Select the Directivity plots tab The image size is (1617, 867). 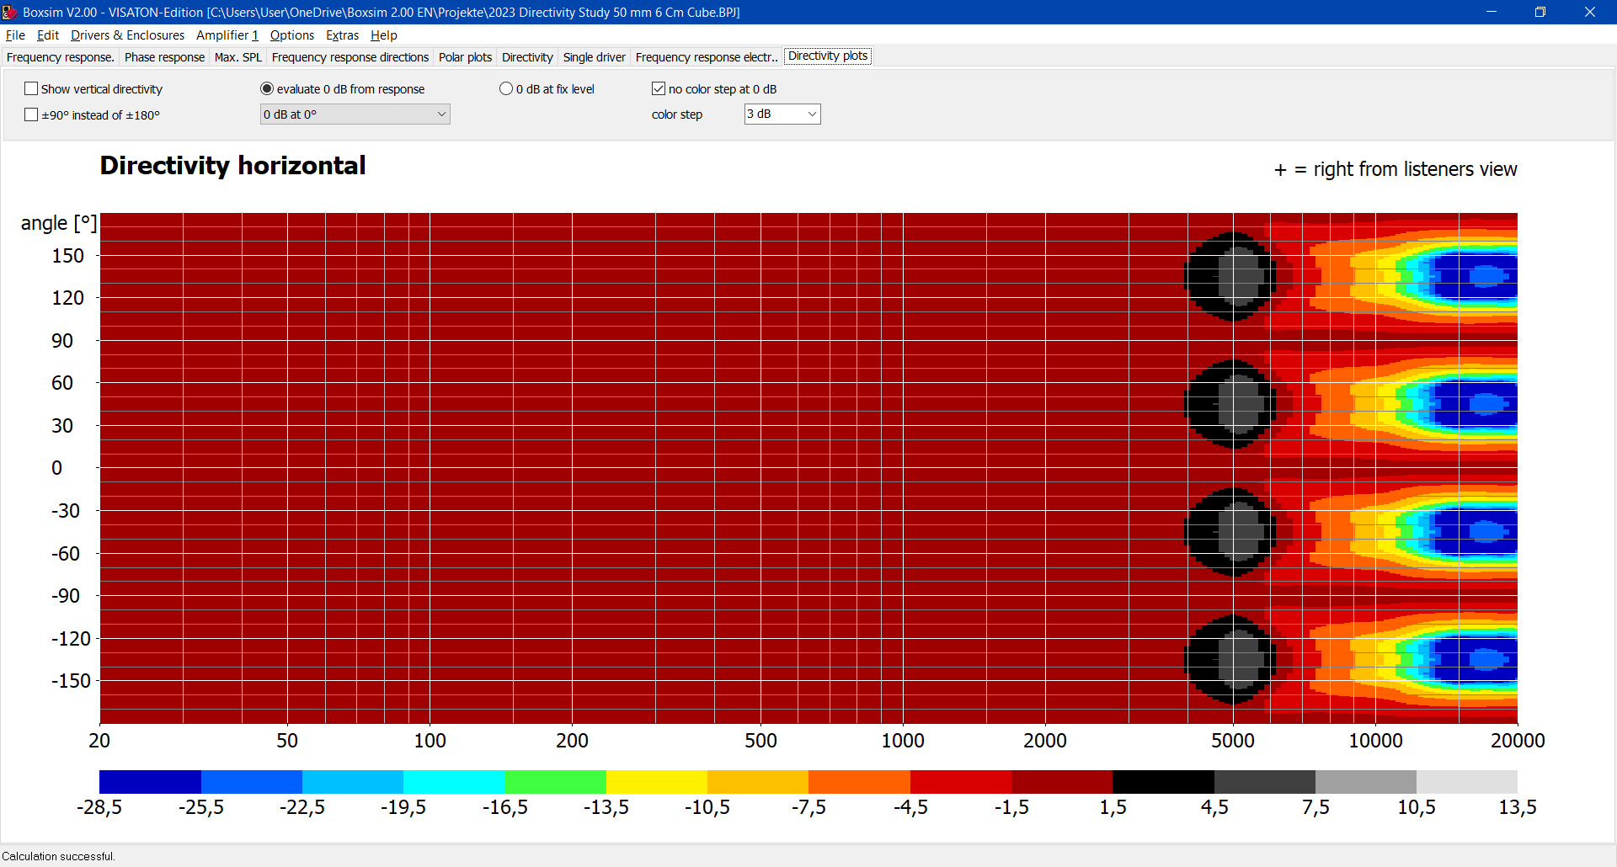(x=828, y=56)
